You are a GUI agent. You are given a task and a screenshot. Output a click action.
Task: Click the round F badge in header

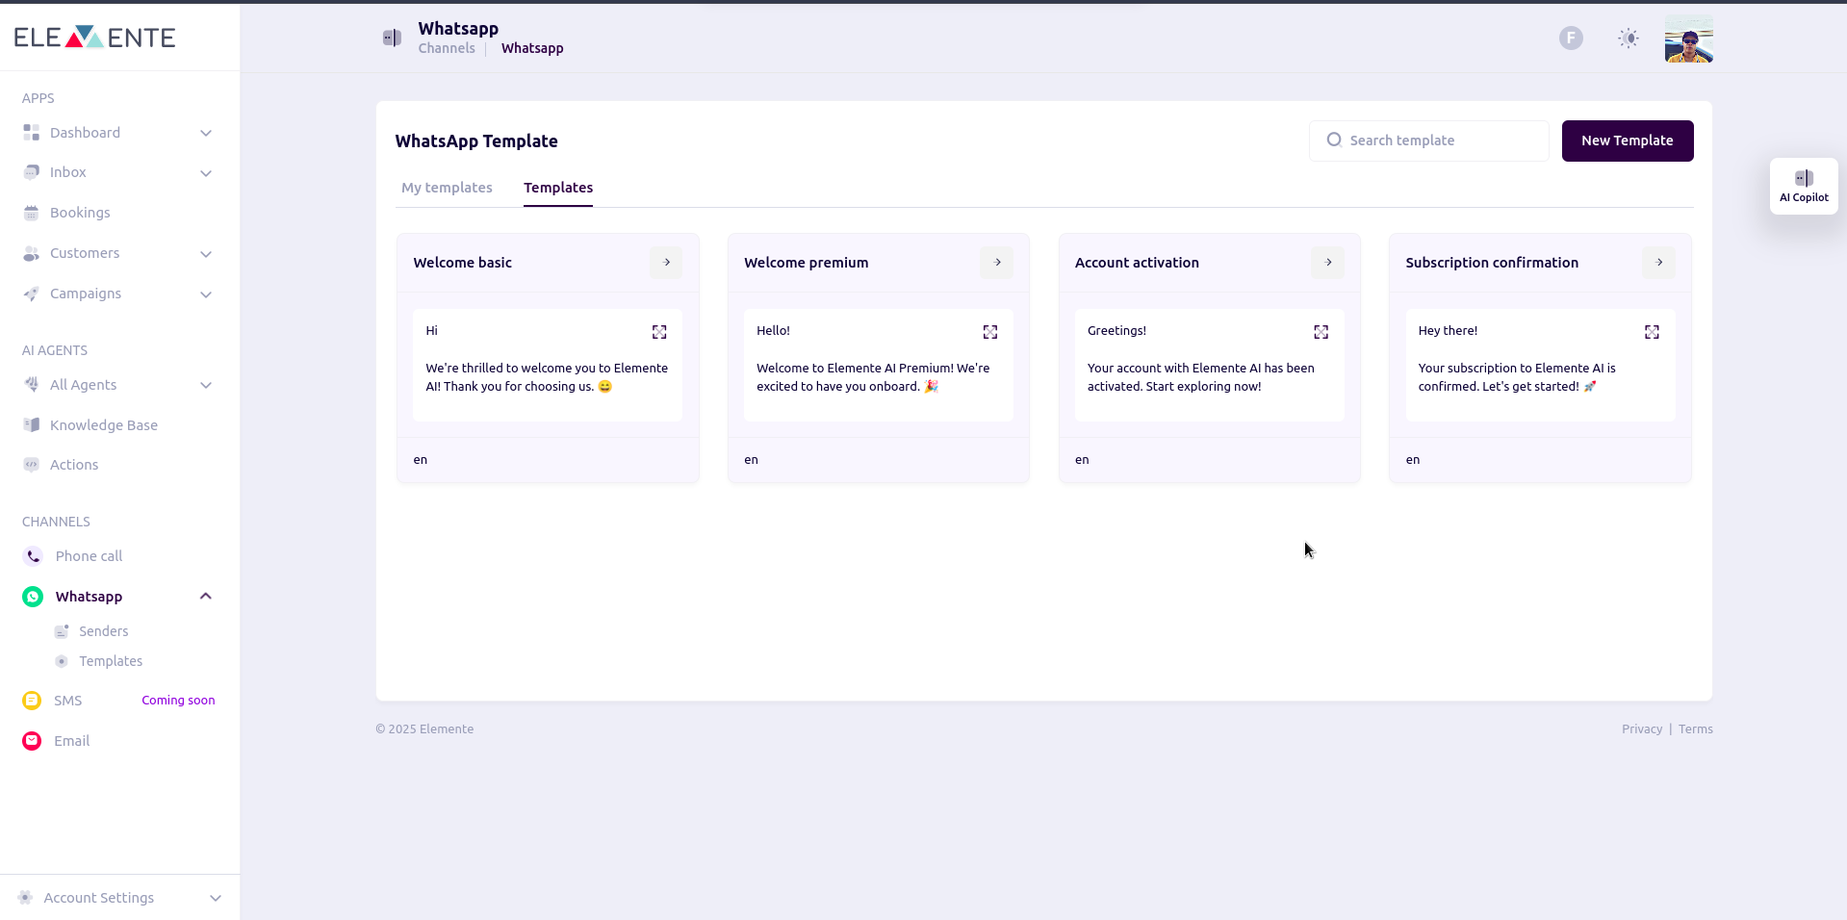[x=1571, y=38]
